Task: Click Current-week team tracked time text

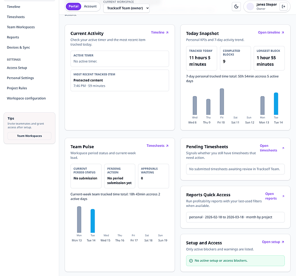Action: pos(115,197)
